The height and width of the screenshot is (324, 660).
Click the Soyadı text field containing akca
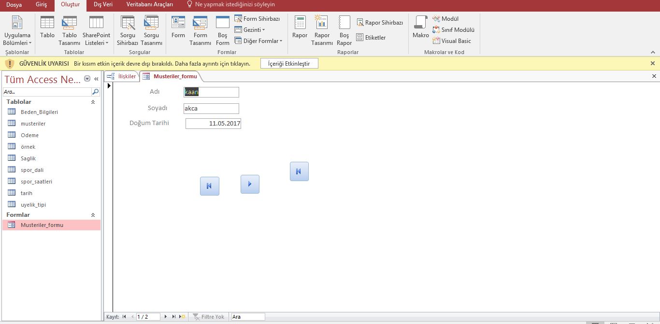(x=211, y=109)
